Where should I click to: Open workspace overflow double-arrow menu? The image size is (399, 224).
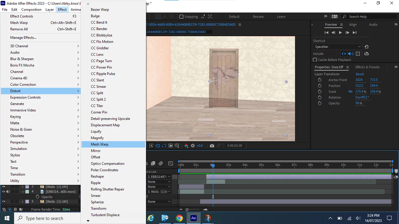click(x=326, y=16)
